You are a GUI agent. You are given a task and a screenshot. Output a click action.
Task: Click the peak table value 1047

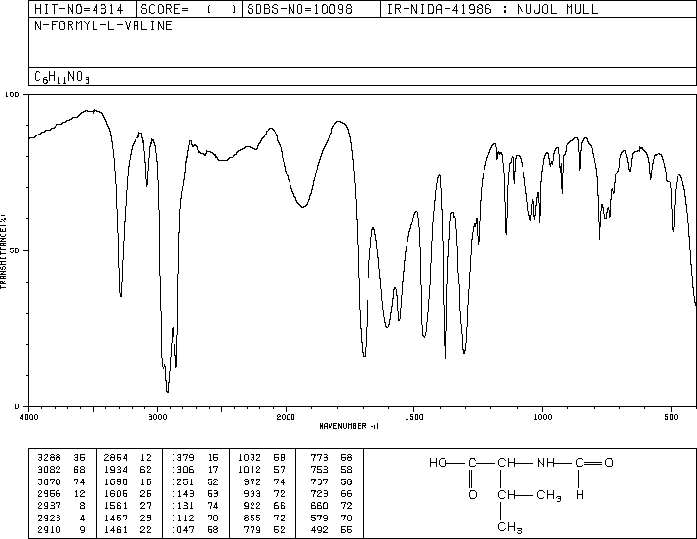click(x=182, y=529)
